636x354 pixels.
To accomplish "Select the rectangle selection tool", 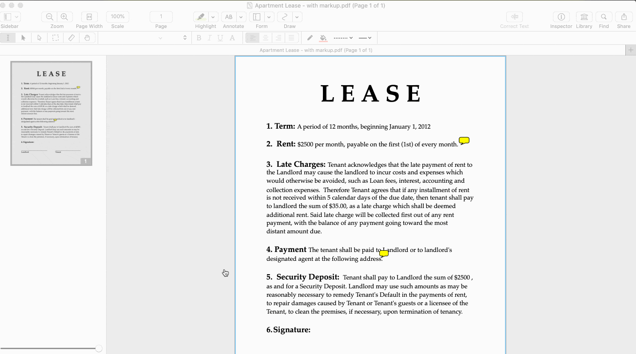I will [x=56, y=38].
